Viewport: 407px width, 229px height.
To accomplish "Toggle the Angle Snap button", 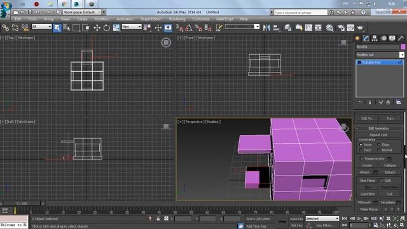I will click(x=189, y=27).
